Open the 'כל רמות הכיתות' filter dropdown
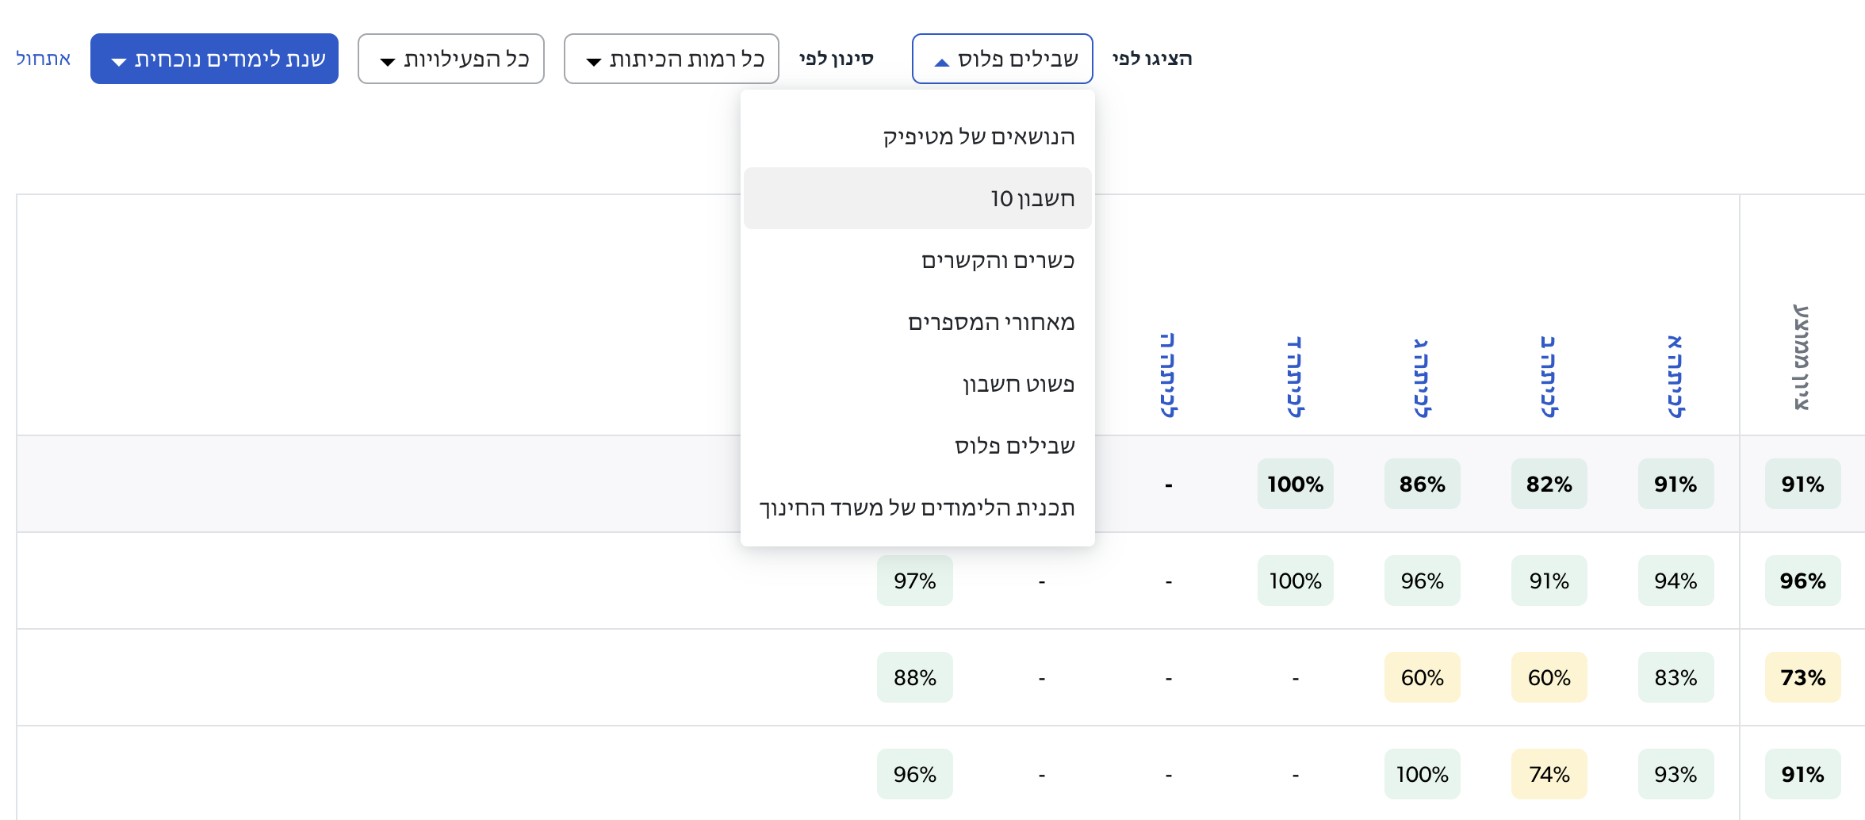Viewport: 1865px width, 820px height. coord(671,59)
